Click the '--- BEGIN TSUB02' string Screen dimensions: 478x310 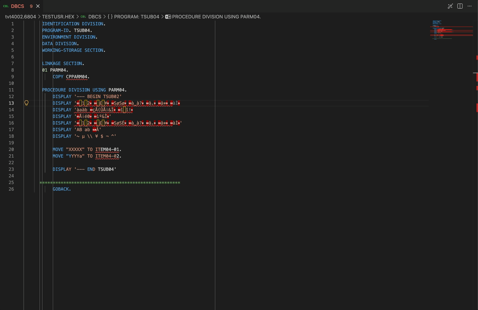click(x=98, y=96)
